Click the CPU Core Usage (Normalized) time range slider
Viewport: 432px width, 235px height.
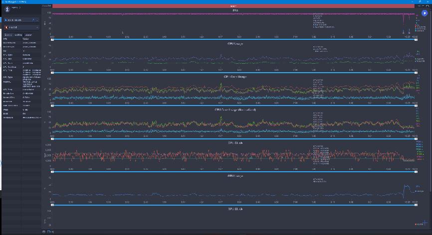click(x=234, y=139)
